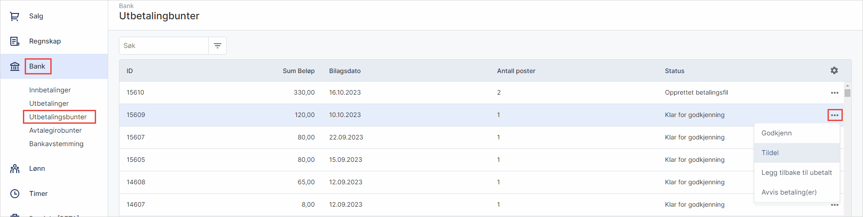Open the table settings gear icon
Viewport: 863px width, 217px height.
pos(834,70)
